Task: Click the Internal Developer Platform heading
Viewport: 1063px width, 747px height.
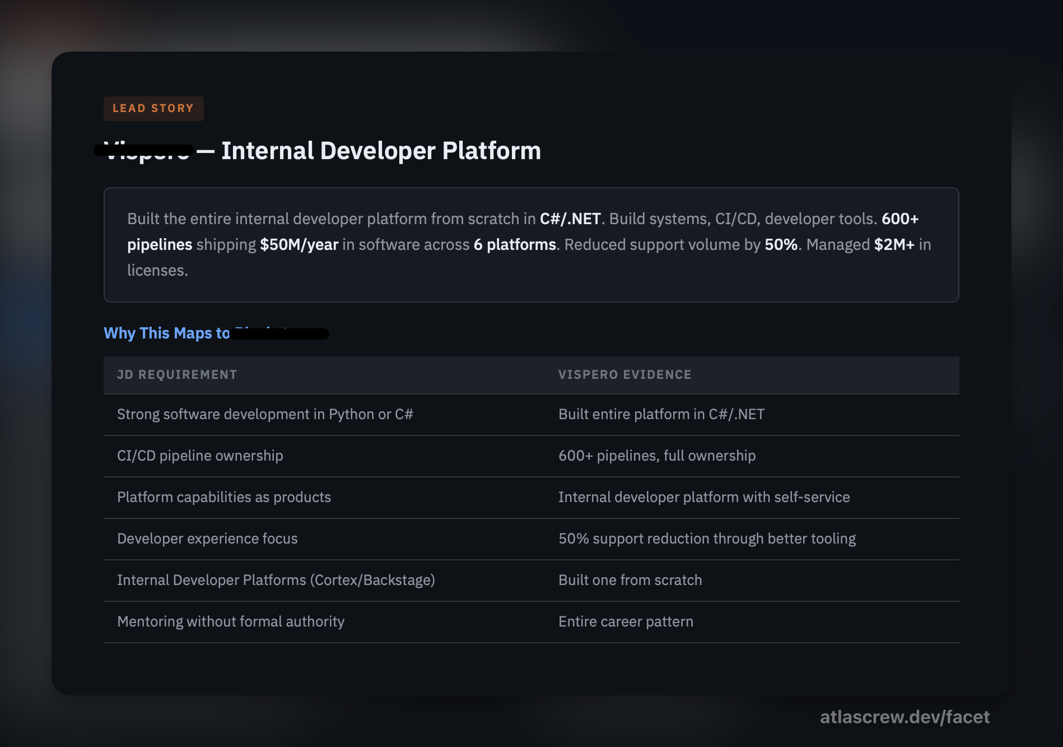Action: click(380, 151)
